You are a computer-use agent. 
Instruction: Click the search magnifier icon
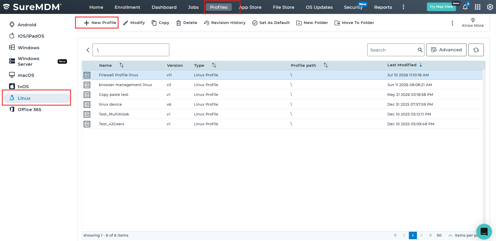[420, 50]
